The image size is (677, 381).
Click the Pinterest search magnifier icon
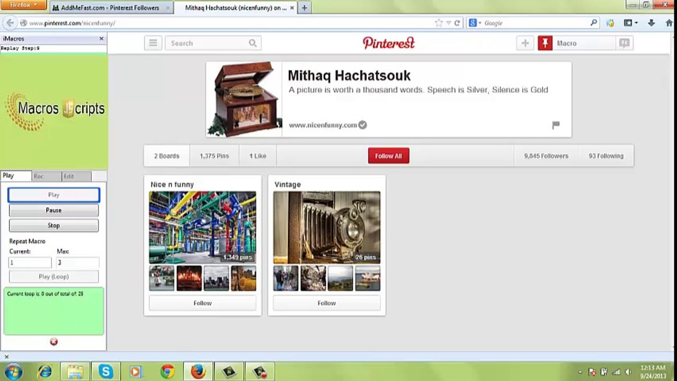click(253, 43)
